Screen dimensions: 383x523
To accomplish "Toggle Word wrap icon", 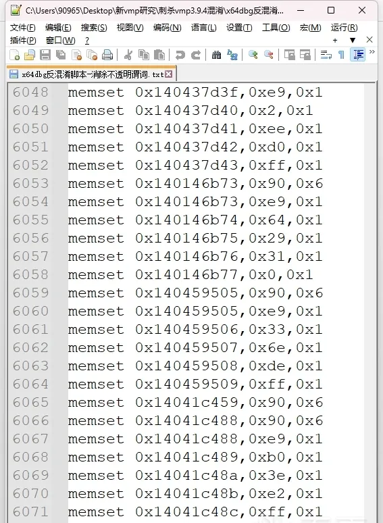I will click(326, 55).
